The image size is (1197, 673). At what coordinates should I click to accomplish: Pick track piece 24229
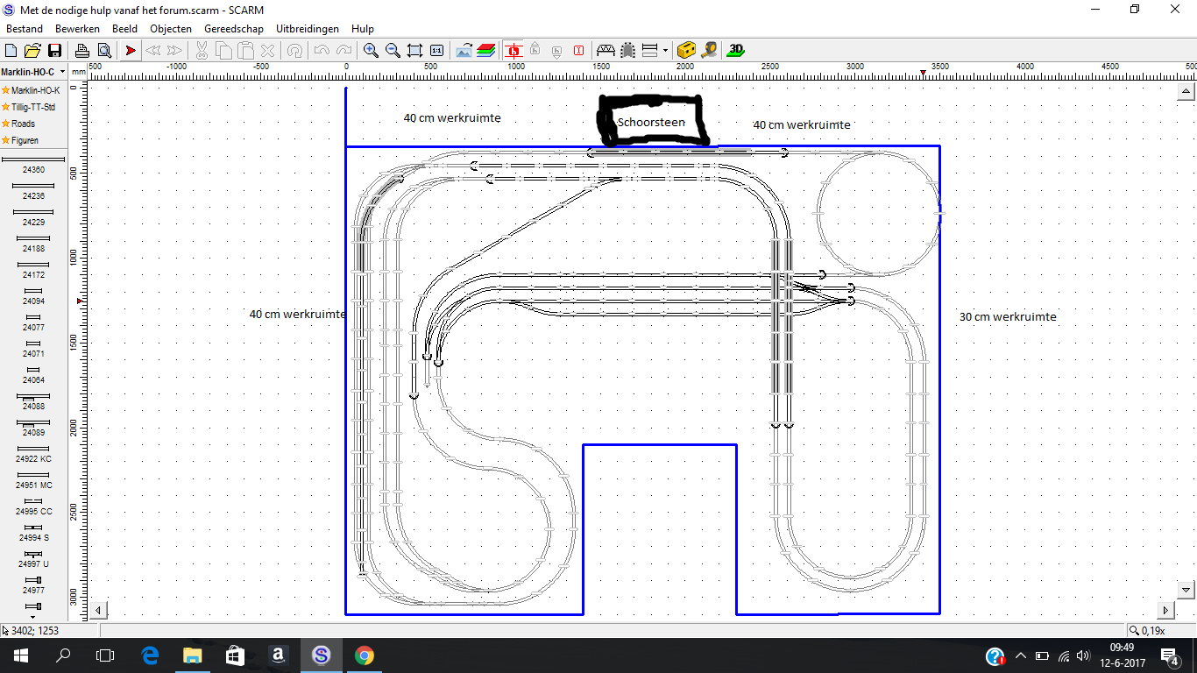point(33,216)
